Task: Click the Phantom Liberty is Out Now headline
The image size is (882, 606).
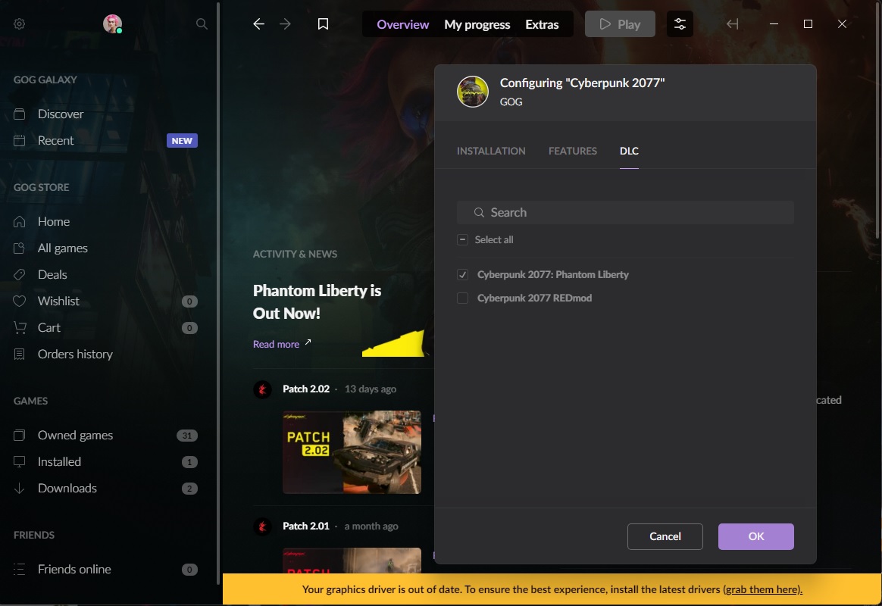Action: [317, 302]
